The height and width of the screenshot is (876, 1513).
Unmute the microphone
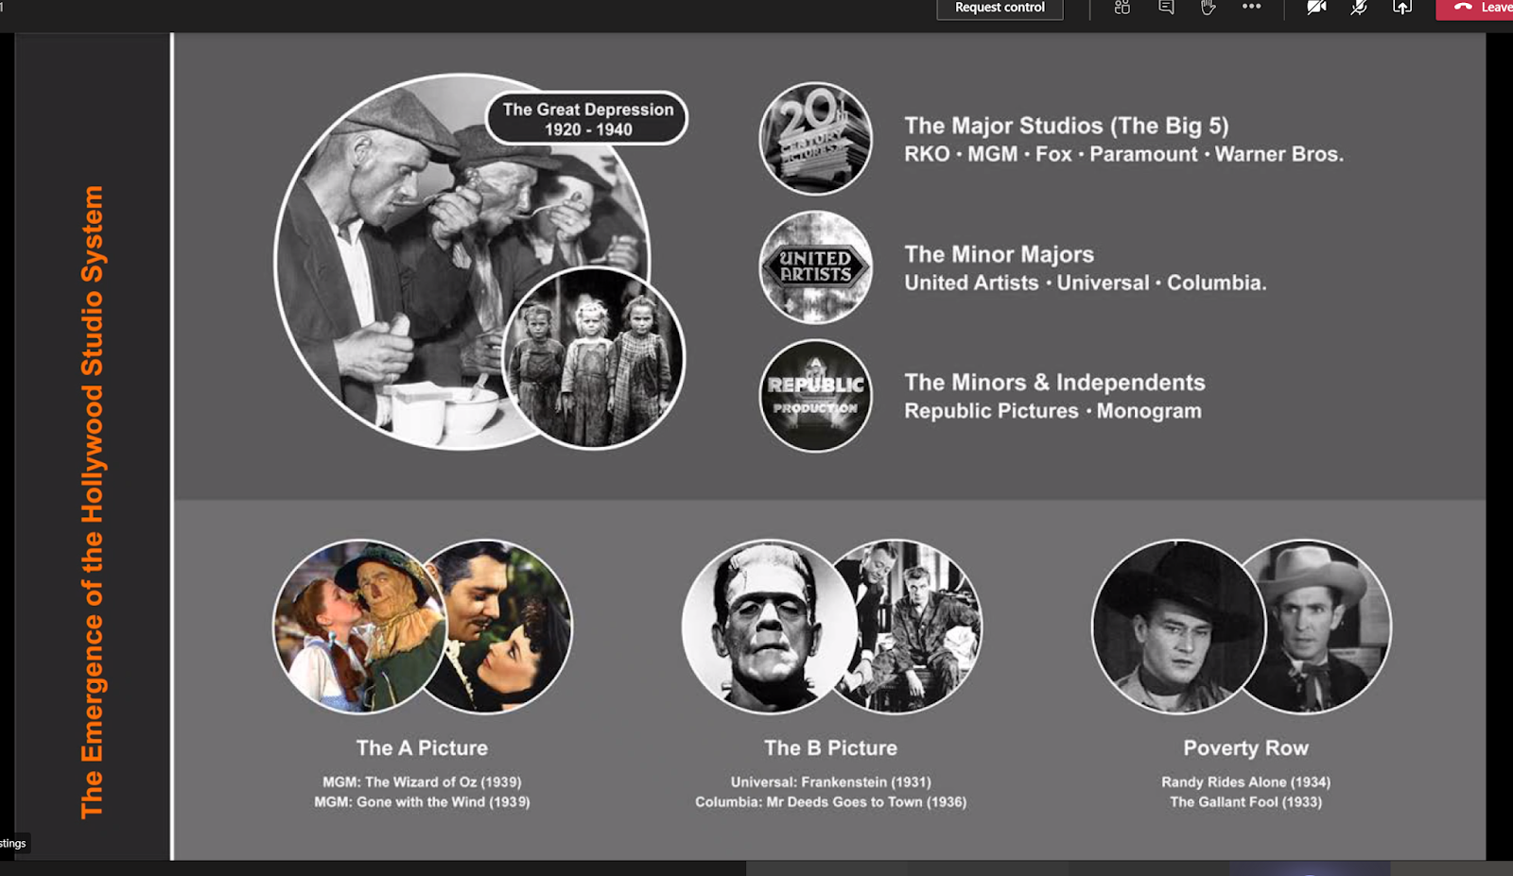1359,8
